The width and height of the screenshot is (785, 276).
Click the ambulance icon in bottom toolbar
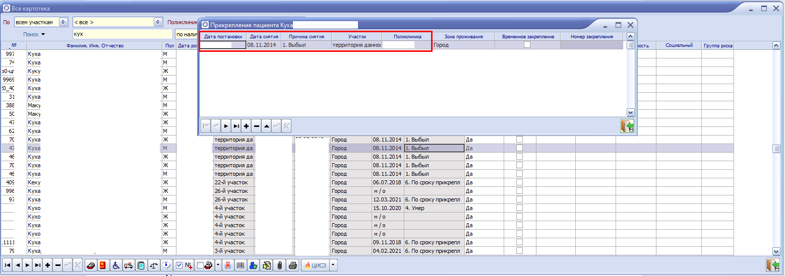(128, 265)
